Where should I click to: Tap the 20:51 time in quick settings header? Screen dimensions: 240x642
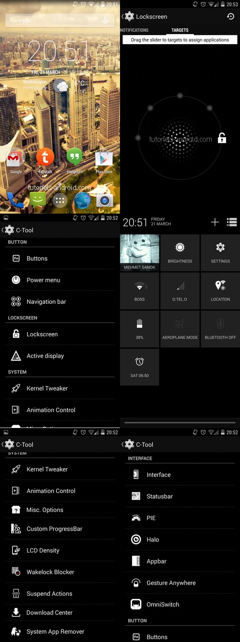[135, 222]
